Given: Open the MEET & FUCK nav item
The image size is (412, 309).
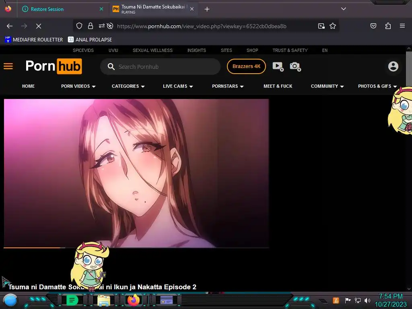Looking at the screenshot, I should click(278, 86).
